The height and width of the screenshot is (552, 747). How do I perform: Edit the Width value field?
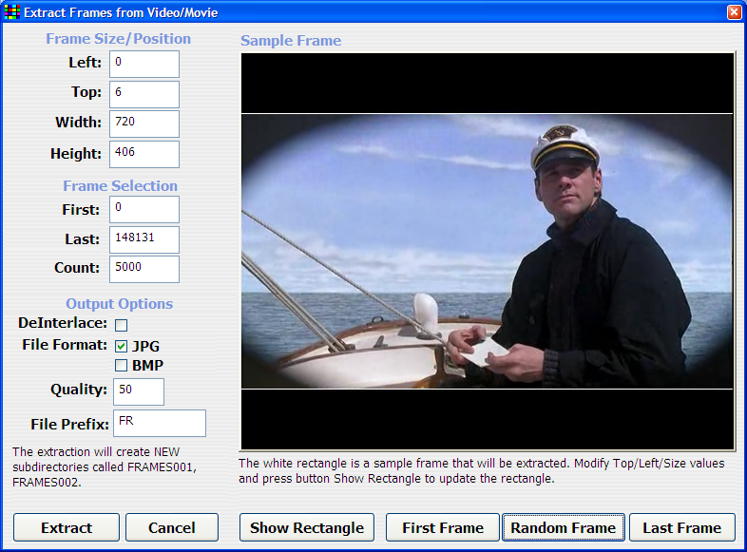(x=144, y=124)
